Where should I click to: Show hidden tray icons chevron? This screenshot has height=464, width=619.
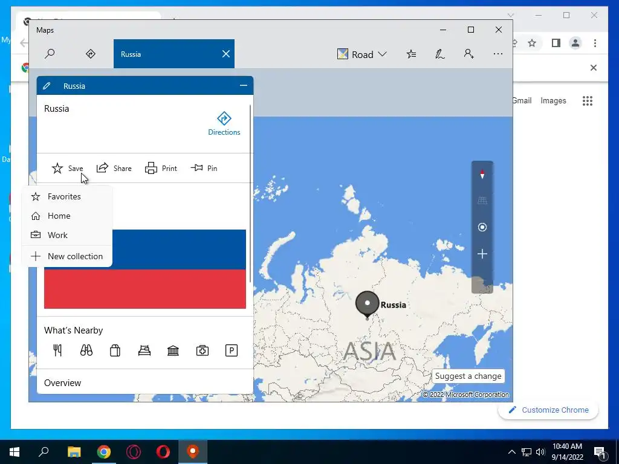coord(511,452)
